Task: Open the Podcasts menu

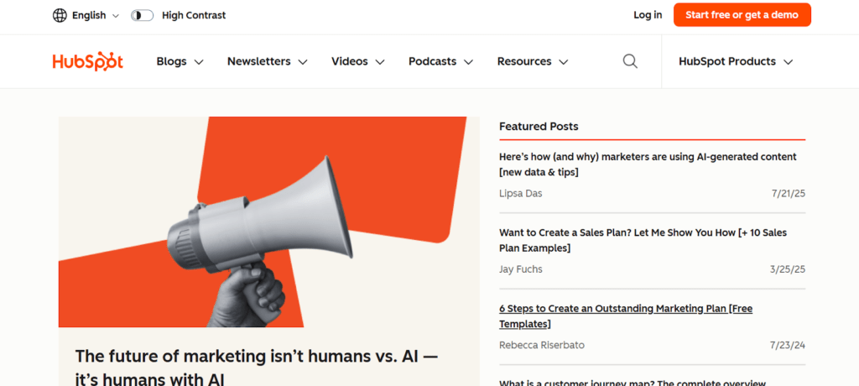Action: [x=440, y=61]
